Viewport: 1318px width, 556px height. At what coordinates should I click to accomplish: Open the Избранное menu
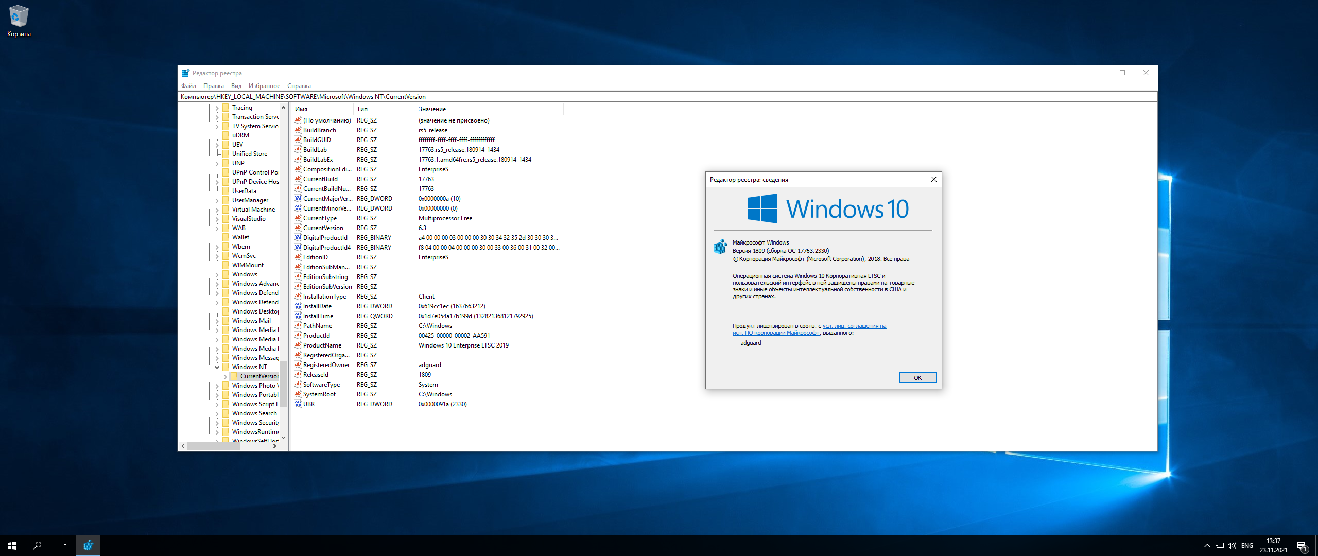(x=264, y=86)
